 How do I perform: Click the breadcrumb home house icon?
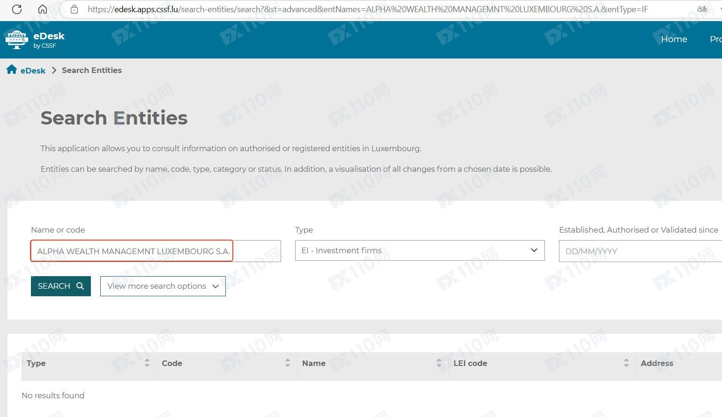click(x=12, y=70)
